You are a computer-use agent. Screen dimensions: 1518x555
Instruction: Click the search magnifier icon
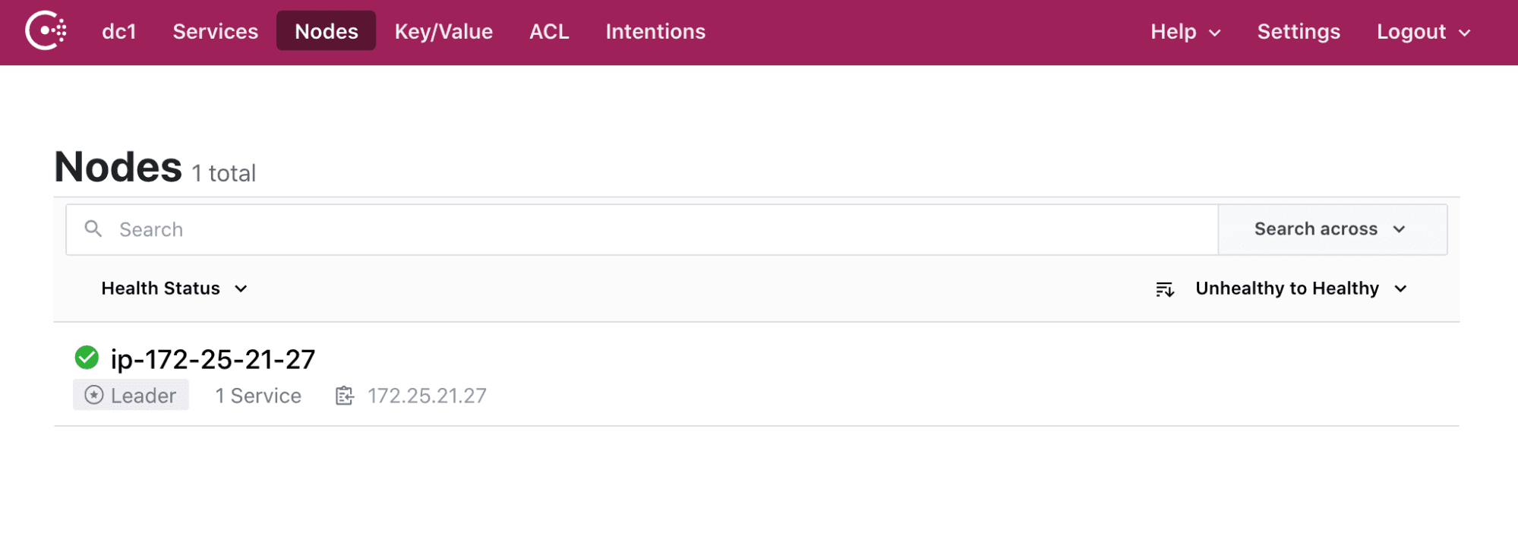coord(93,229)
